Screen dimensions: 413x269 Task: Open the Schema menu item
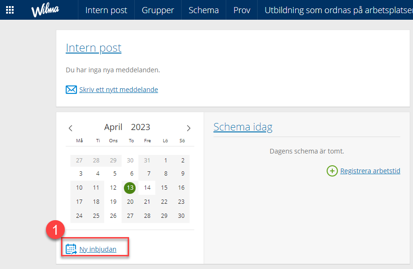coord(204,10)
